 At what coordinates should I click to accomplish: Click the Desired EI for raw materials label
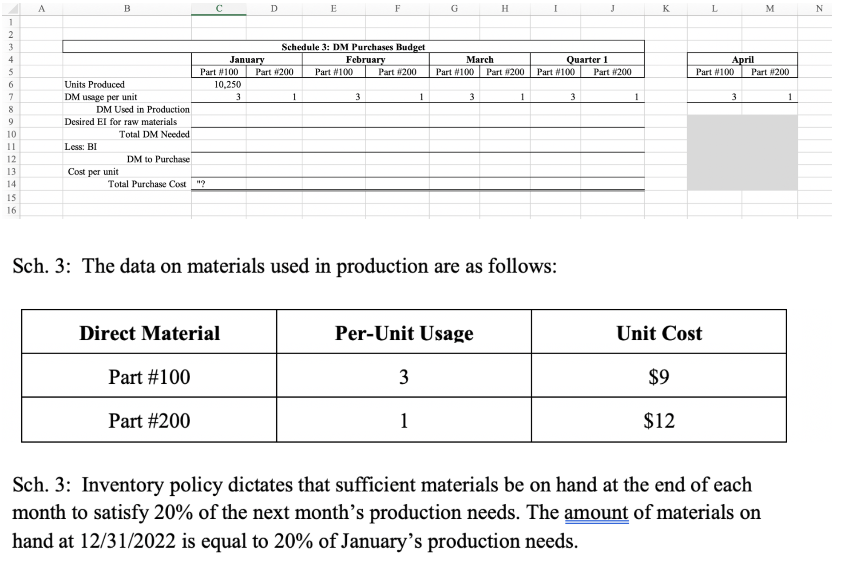[121, 122]
